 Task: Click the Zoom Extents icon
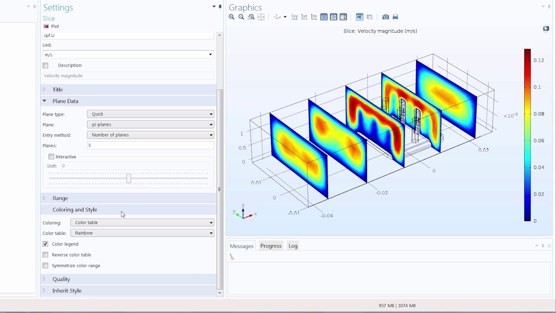(x=261, y=17)
